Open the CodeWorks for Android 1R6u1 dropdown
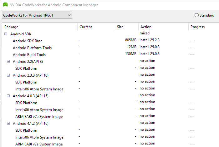 point(37,15)
